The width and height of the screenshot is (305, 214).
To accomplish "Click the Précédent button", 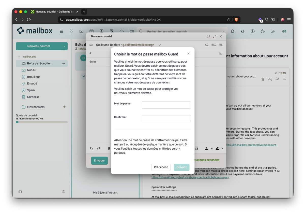I will (x=161, y=167).
